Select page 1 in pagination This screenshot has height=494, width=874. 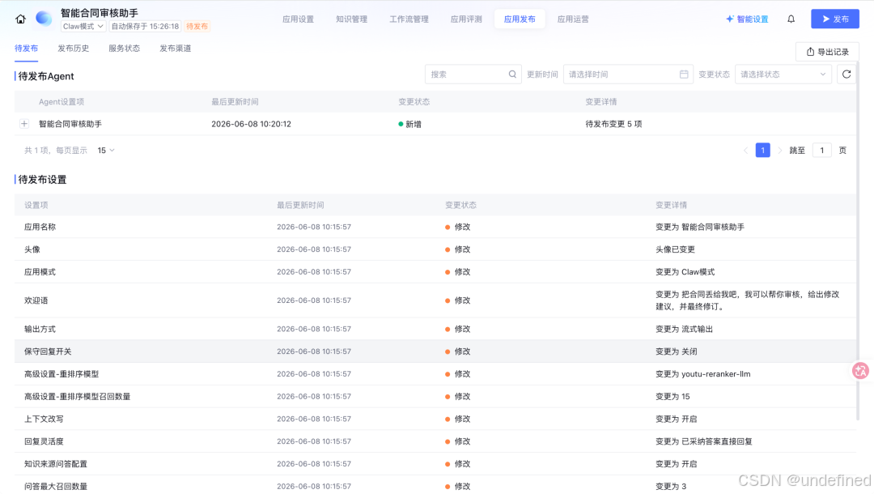[x=762, y=151]
